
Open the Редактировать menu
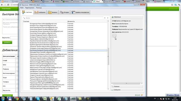30,8
